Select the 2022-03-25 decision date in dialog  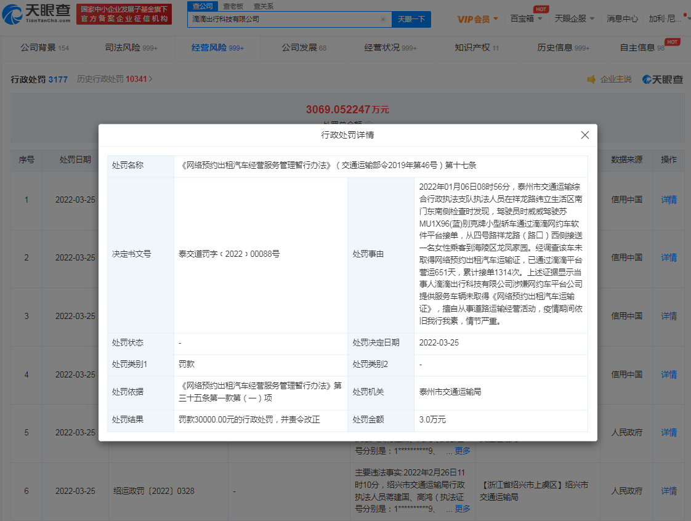pos(439,342)
